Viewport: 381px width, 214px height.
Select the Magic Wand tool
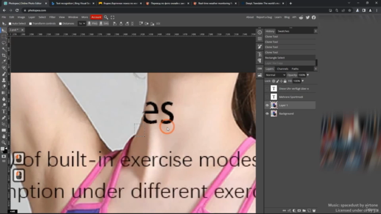(4, 49)
